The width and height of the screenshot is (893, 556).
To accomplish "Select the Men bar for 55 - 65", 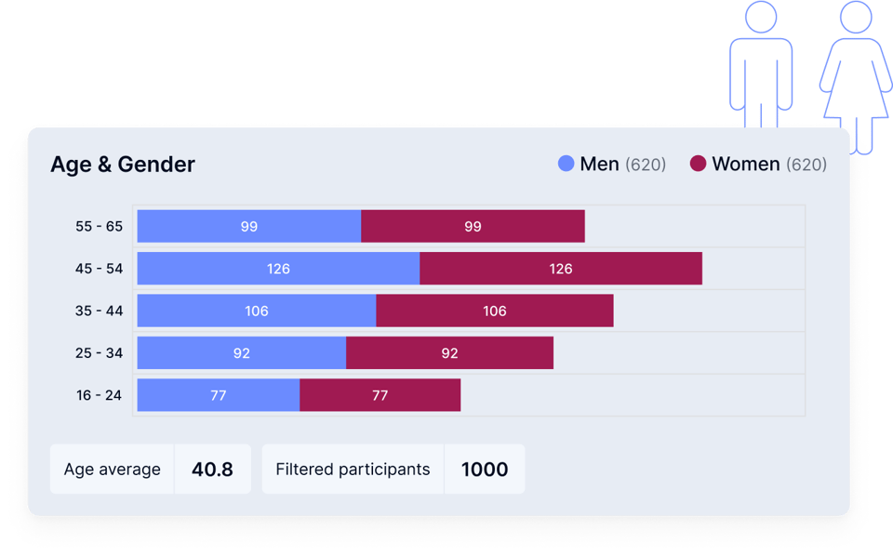I will coord(248,226).
